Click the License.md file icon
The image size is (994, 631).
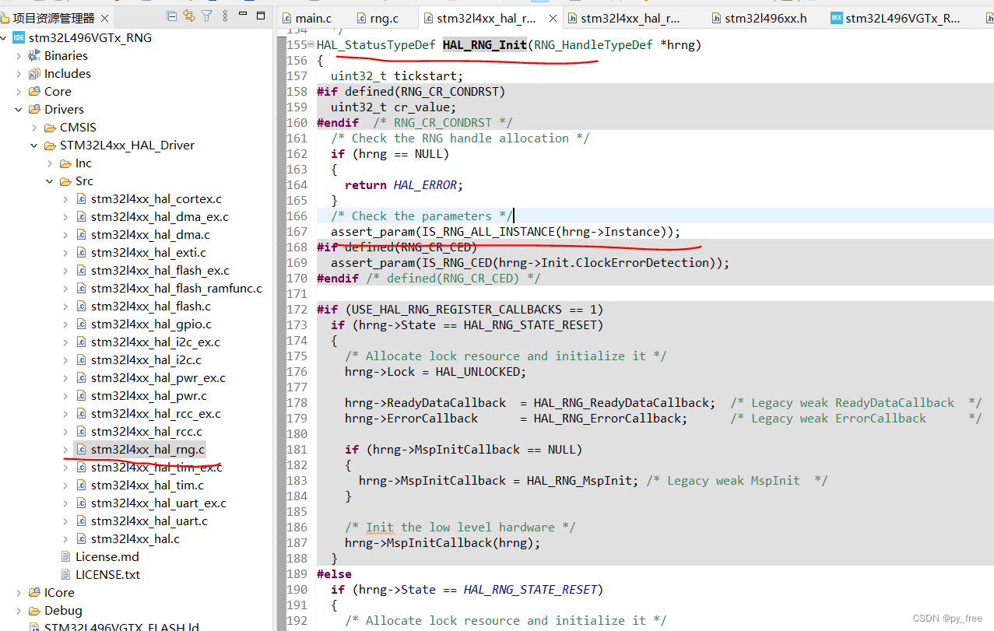click(66, 556)
